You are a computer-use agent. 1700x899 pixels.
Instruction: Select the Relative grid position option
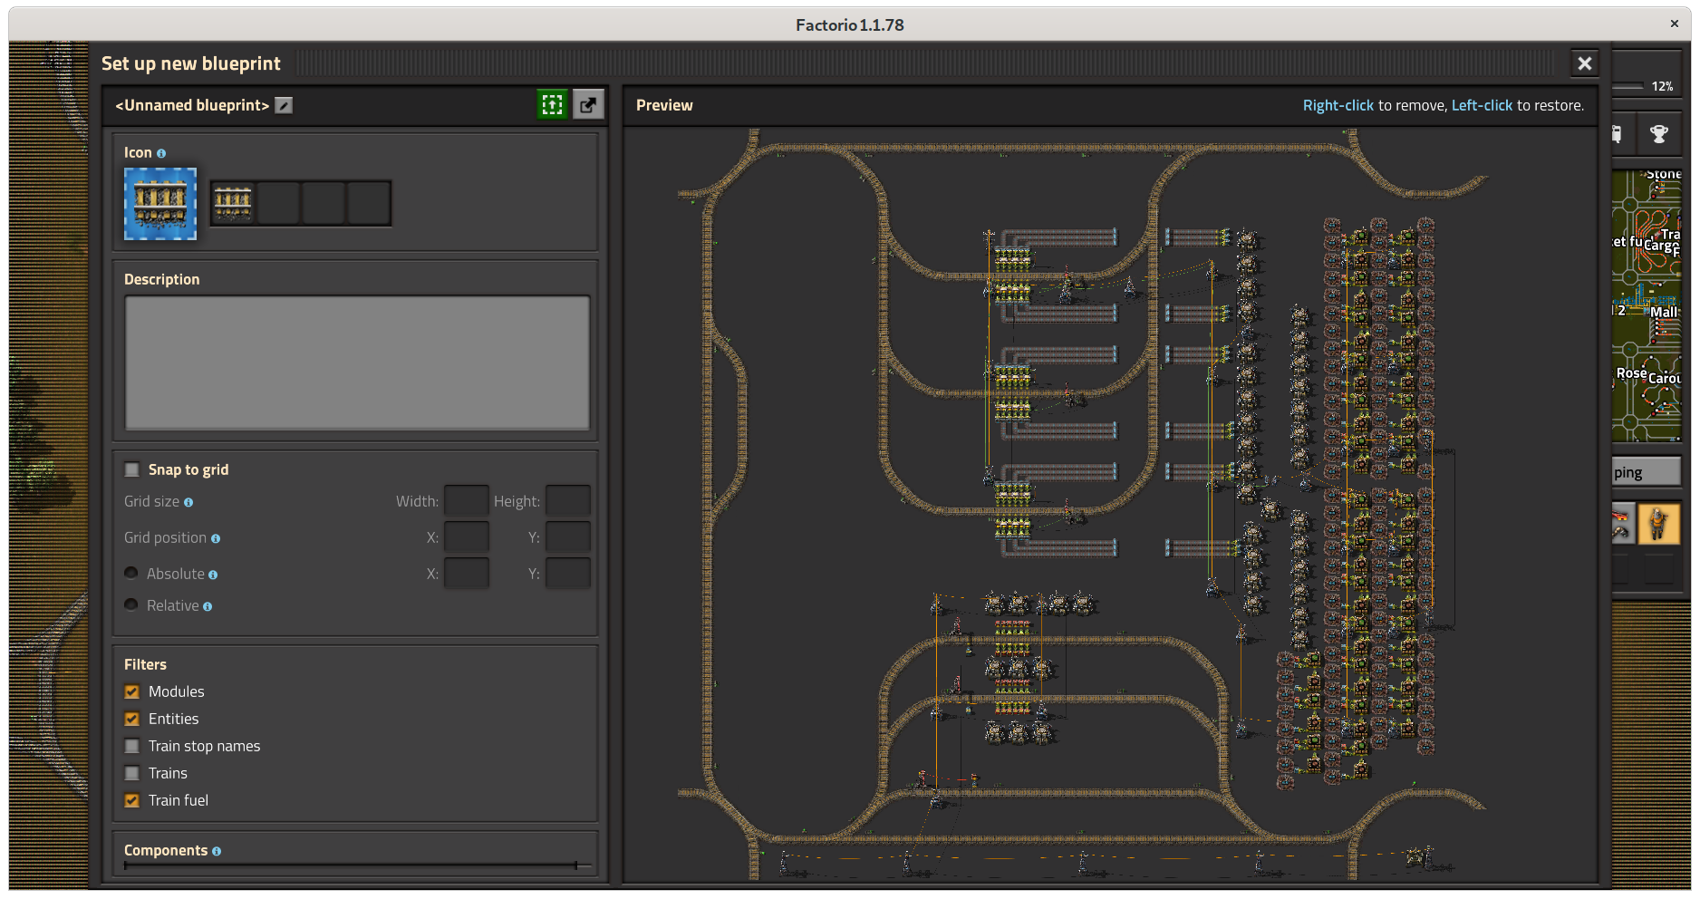coord(131,605)
